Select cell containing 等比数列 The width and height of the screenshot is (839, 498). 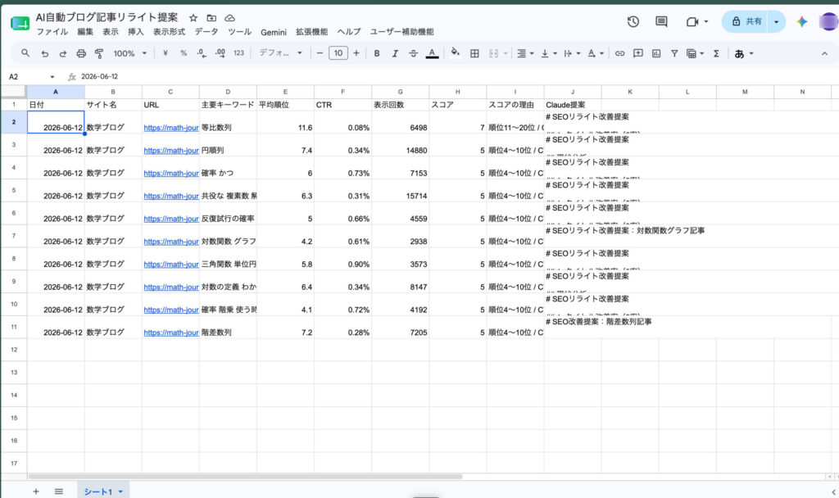228,123
